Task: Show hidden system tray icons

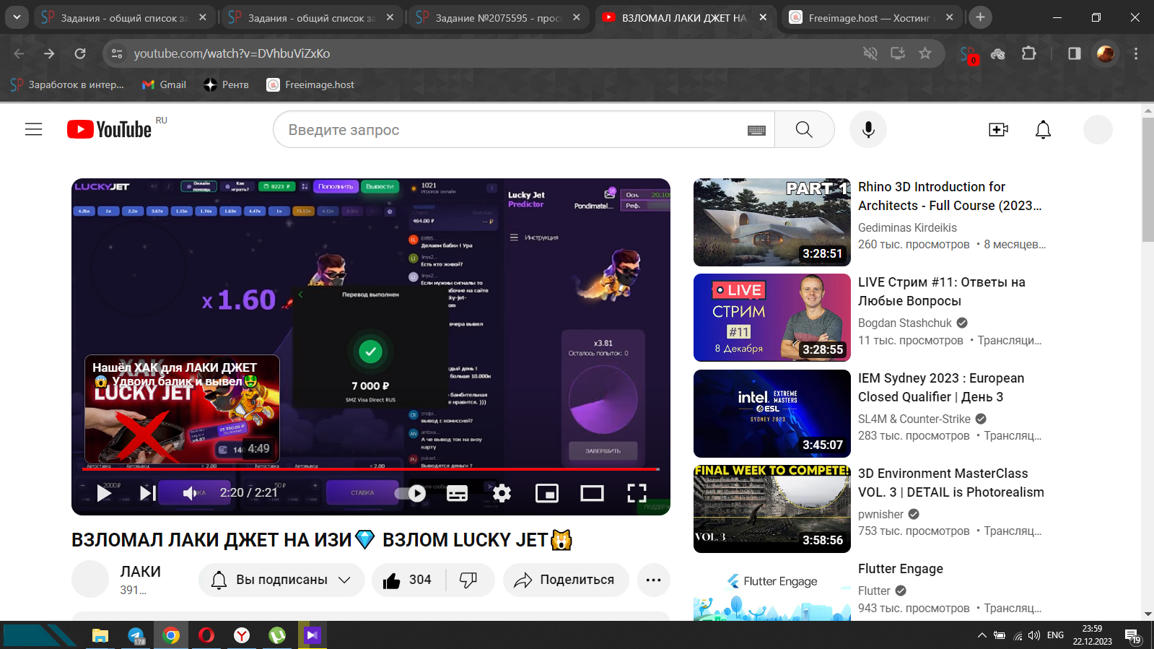Action: pyautogui.click(x=982, y=635)
